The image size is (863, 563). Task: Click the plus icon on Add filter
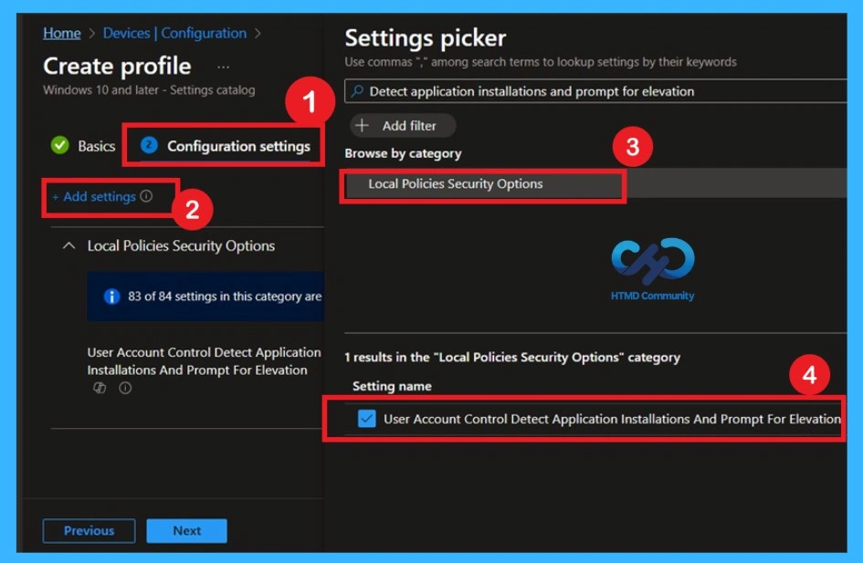click(363, 126)
